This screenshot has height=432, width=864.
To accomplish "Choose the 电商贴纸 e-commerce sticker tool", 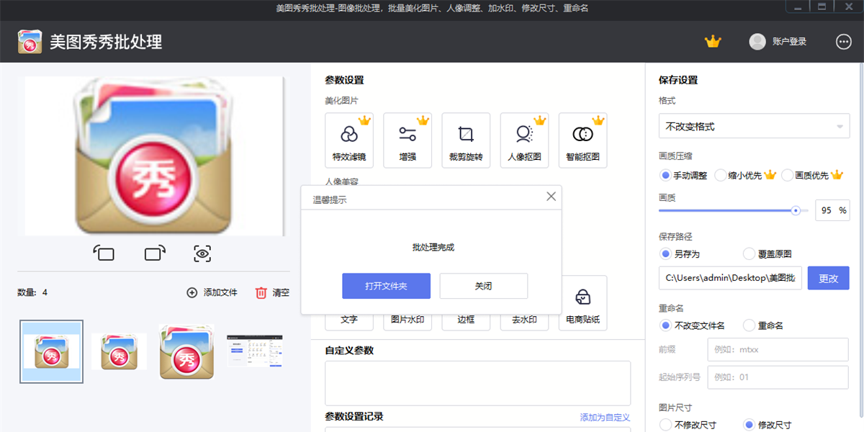I will click(x=582, y=303).
